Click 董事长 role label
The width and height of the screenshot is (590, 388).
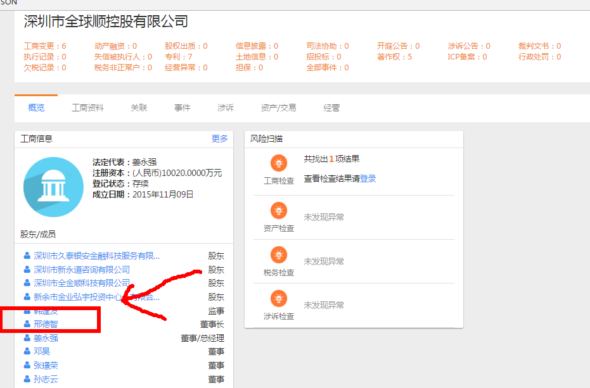[x=212, y=324]
